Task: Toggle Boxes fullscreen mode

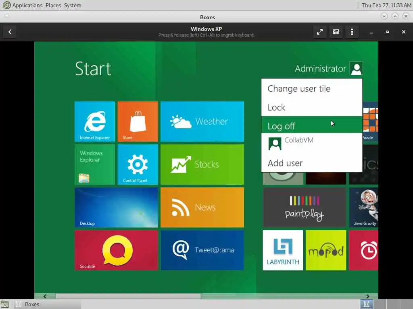Action: point(320,32)
